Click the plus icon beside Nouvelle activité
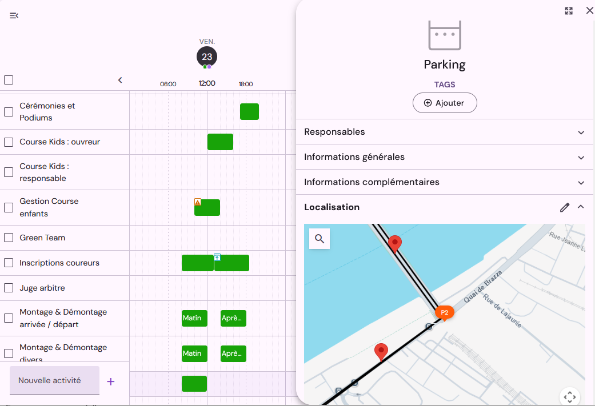The height and width of the screenshot is (406, 595). pyautogui.click(x=111, y=382)
